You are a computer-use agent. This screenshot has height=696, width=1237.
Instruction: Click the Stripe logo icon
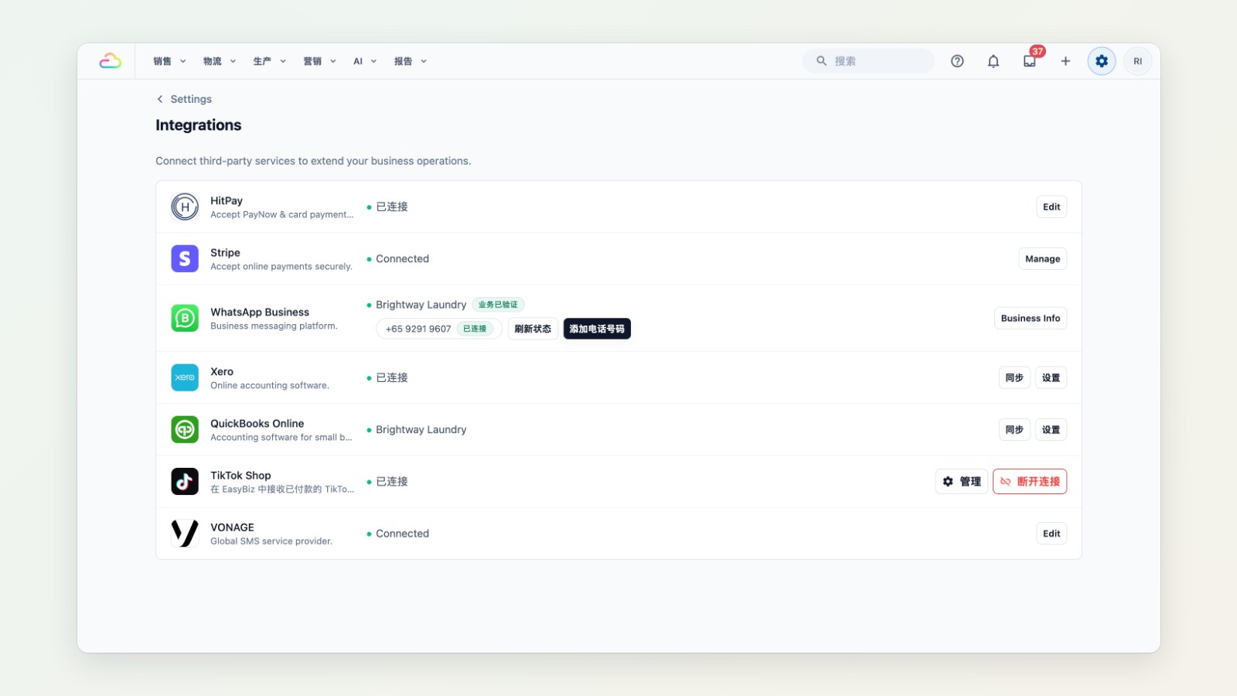point(185,258)
